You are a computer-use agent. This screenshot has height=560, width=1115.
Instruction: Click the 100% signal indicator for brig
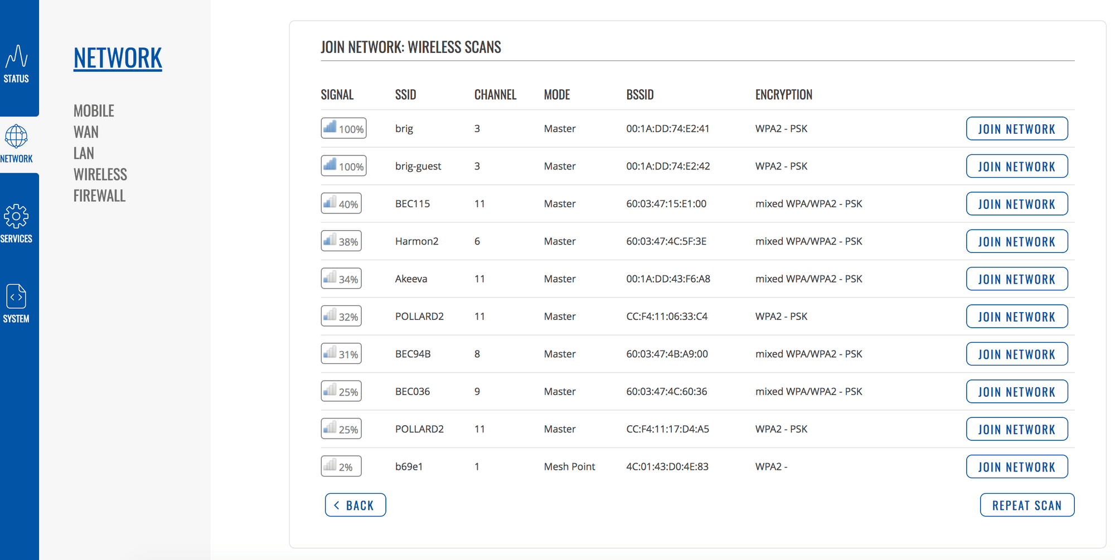tap(343, 128)
